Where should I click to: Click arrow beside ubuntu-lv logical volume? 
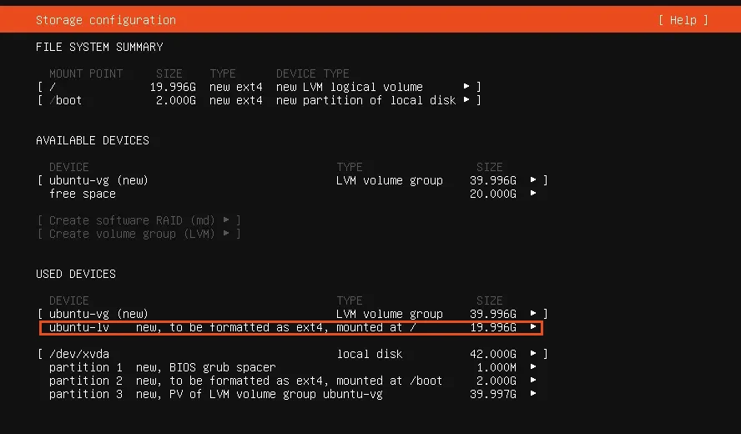point(534,327)
